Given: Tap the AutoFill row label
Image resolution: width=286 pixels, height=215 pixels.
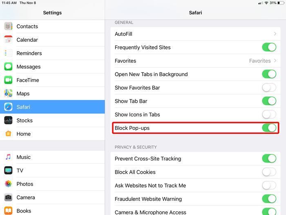Looking at the screenshot, I should click(x=123, y=34).
